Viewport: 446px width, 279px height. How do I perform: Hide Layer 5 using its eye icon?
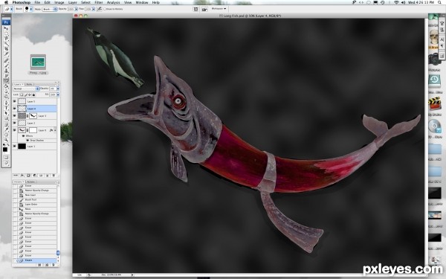click(15, 101)
